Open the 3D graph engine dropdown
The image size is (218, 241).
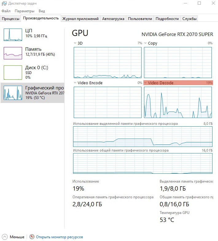pyautogui.click(x=76, y=43)
